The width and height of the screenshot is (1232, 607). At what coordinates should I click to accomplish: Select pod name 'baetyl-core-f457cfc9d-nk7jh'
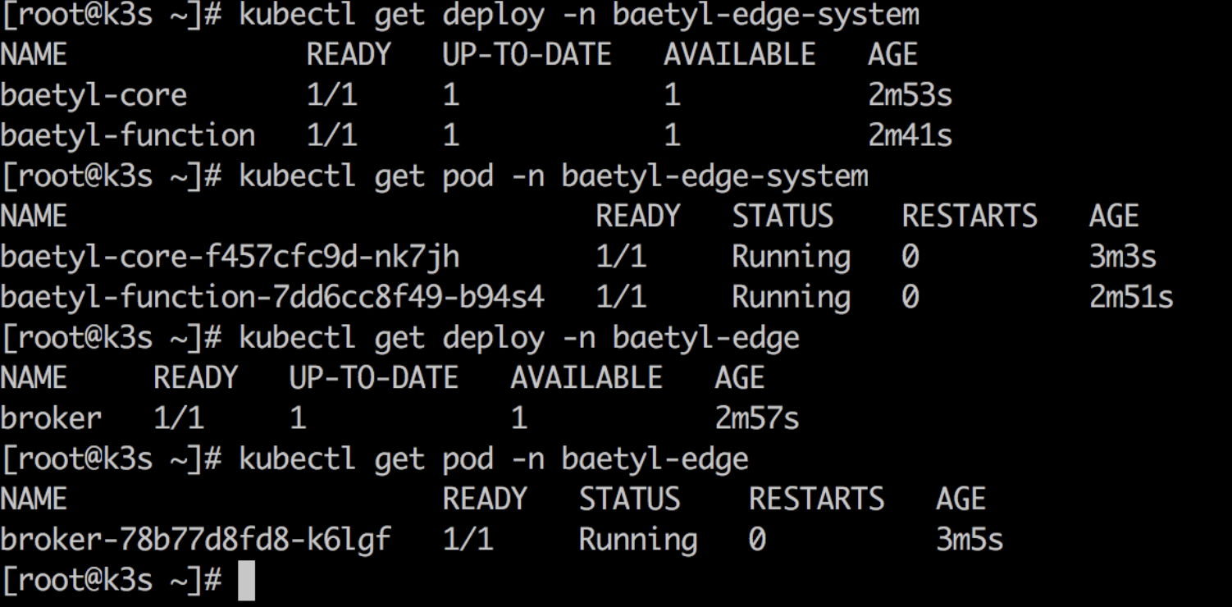coord(230,258)
